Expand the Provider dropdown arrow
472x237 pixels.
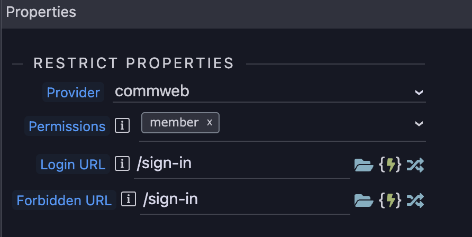[x=419, y=93]
